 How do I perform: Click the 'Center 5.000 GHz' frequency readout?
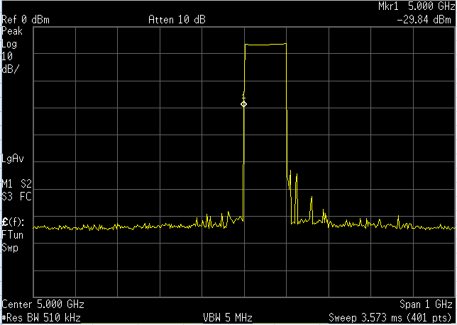click(x=43, y=304)
